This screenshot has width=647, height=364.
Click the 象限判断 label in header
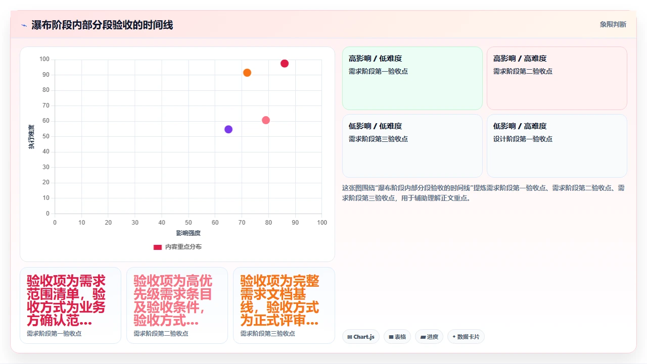[613, 24]
